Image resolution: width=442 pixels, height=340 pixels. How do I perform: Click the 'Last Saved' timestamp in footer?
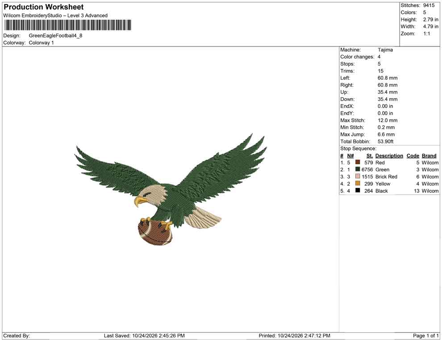pos(144,336)
